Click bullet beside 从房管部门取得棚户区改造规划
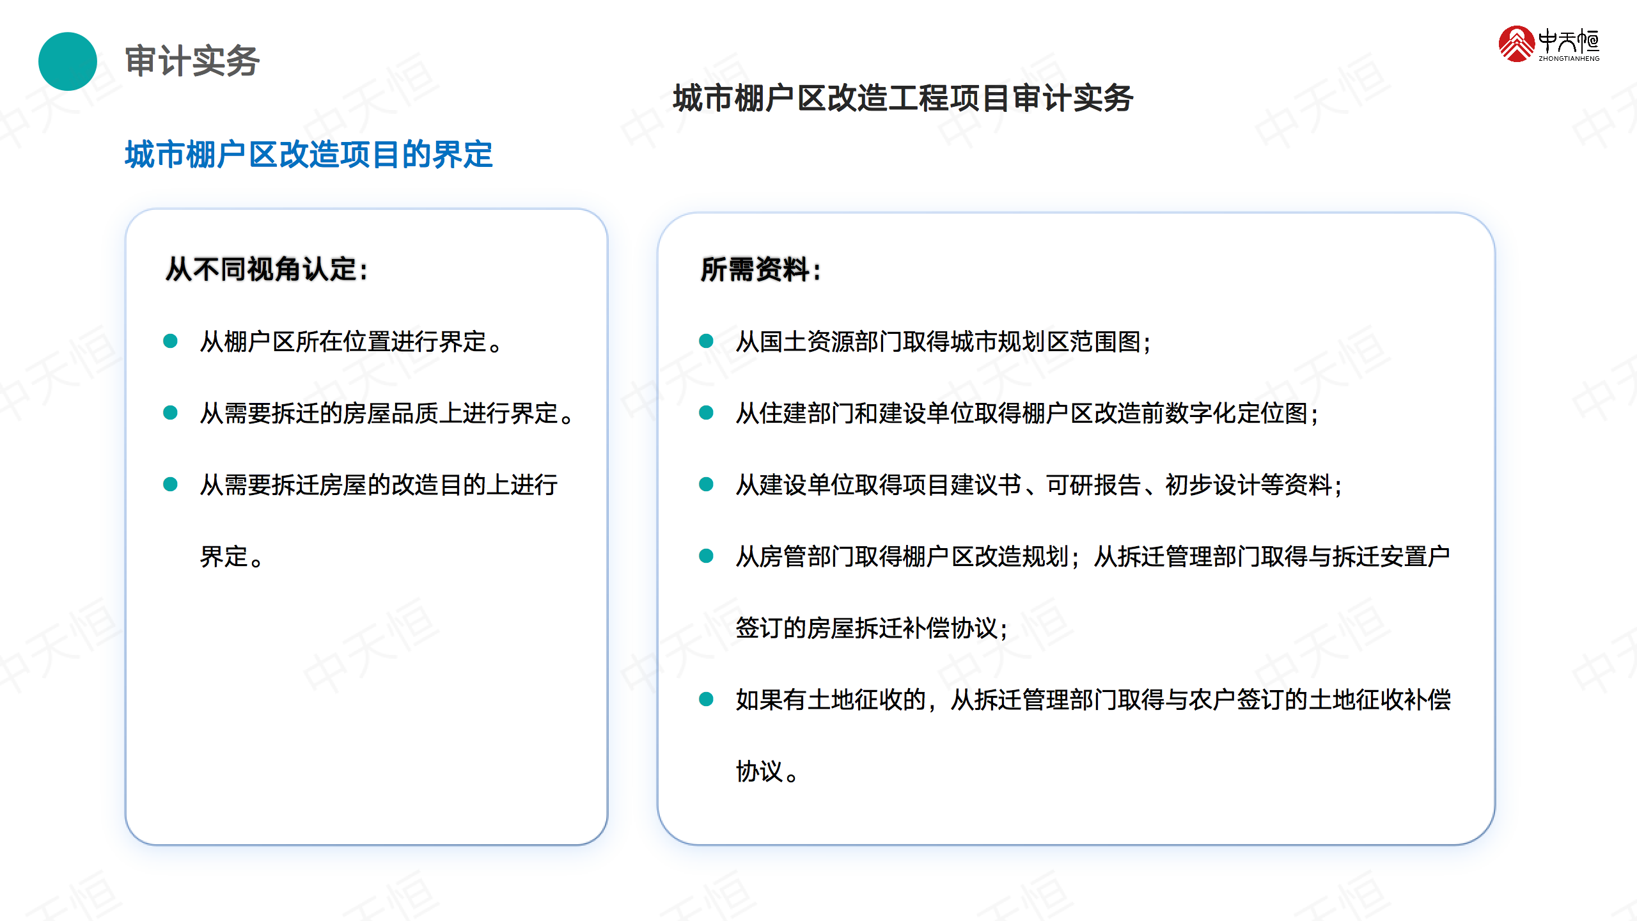The width and height of the screenshot is (1637, 921). 706,556
